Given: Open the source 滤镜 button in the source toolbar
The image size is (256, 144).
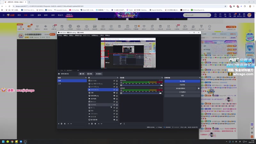Looking at the screenshot, I should [x=90, y=74].
